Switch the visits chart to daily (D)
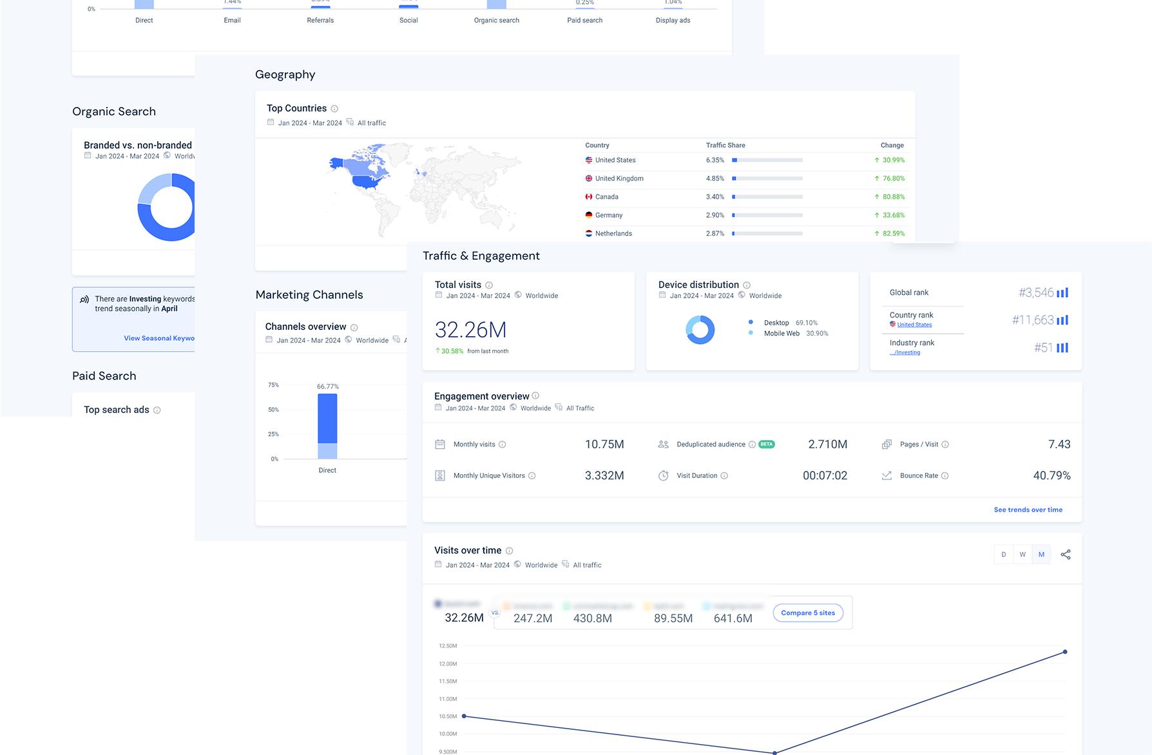This screenshot has width=1152, height=755. tap(1003, 554)
